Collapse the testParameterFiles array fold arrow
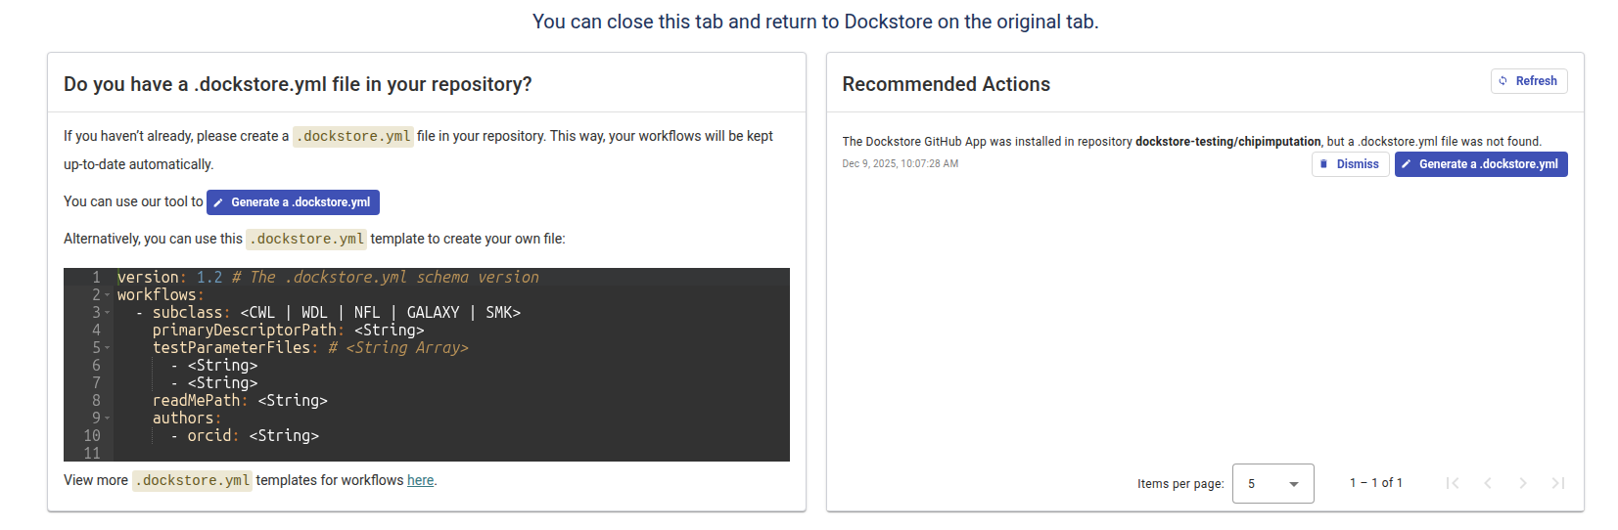Image resolution: width=1618 pixels, height=530 pixels. [x=108, y=348]
